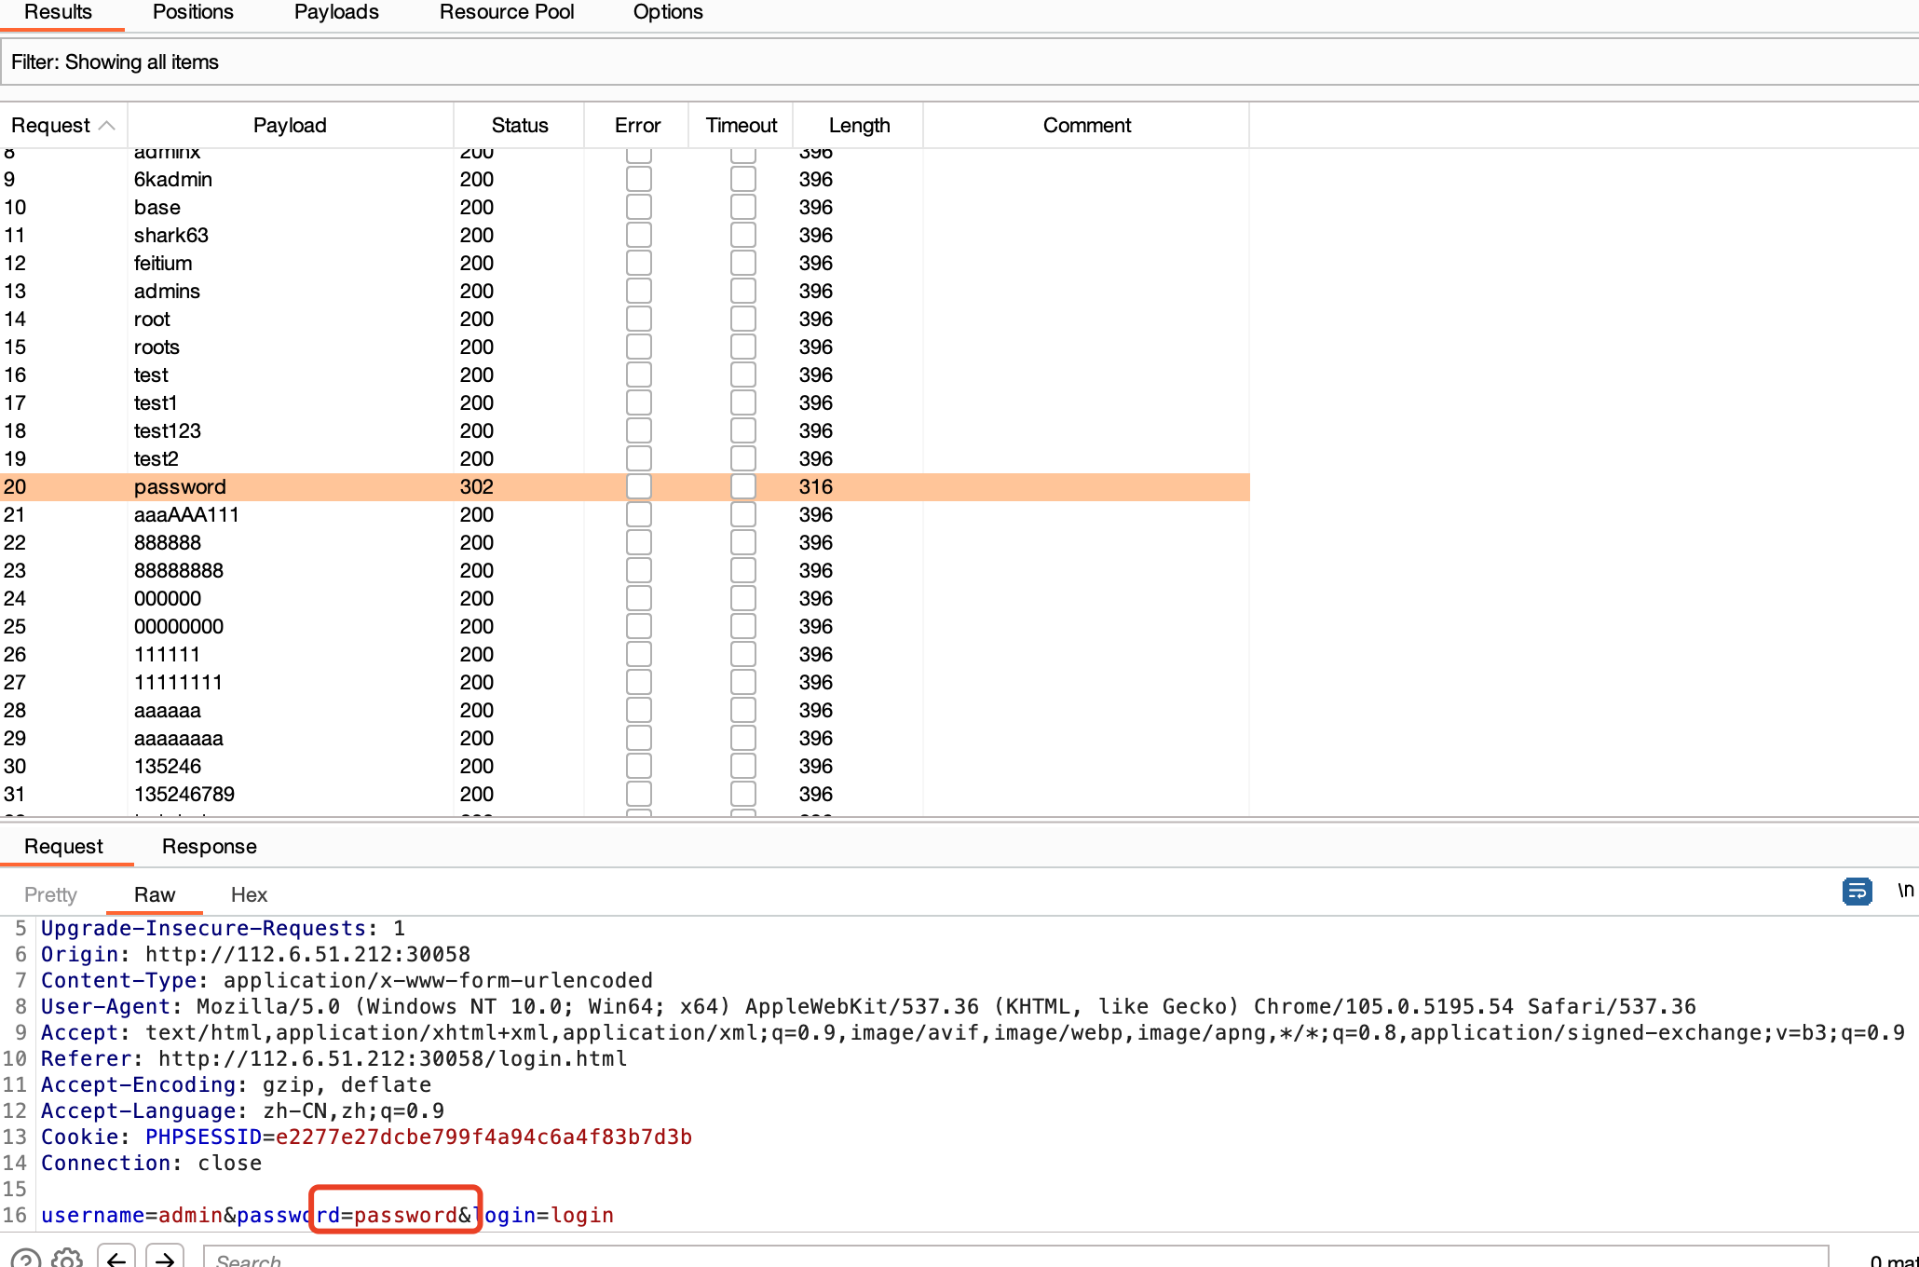Sort by Request column ascending arrow
This screenshot has height=1267, width=1919.
[107, 125]
